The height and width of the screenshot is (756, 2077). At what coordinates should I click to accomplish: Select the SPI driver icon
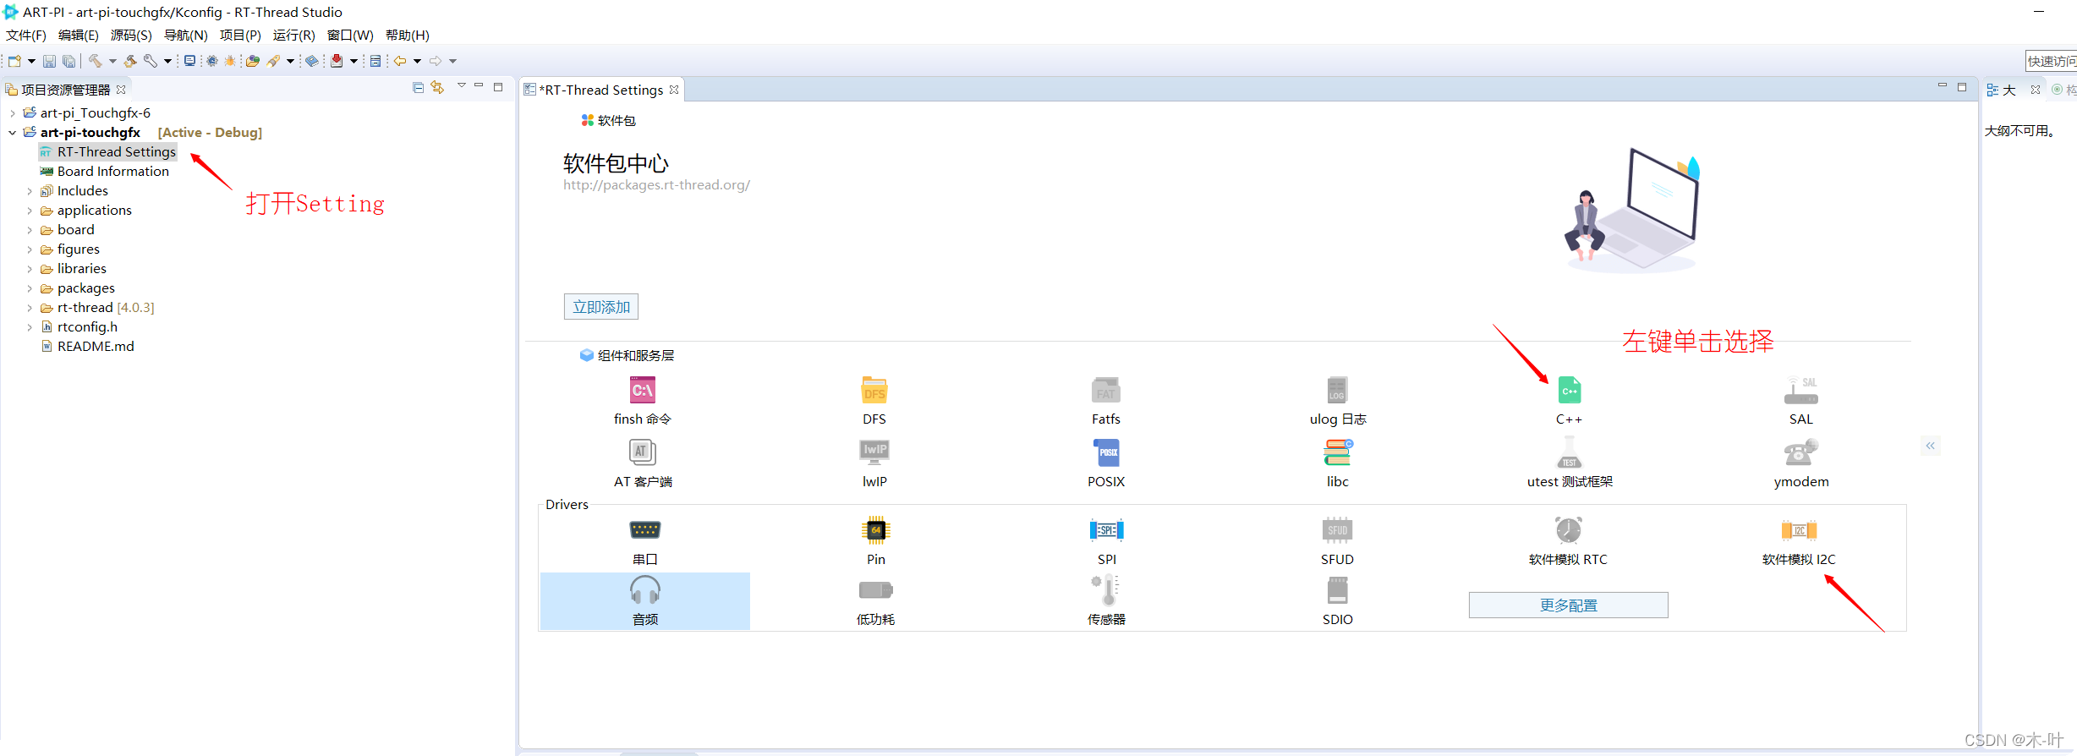(x=1106, y=530)
